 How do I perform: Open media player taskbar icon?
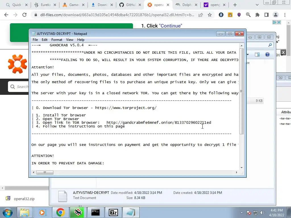[42, 212]
